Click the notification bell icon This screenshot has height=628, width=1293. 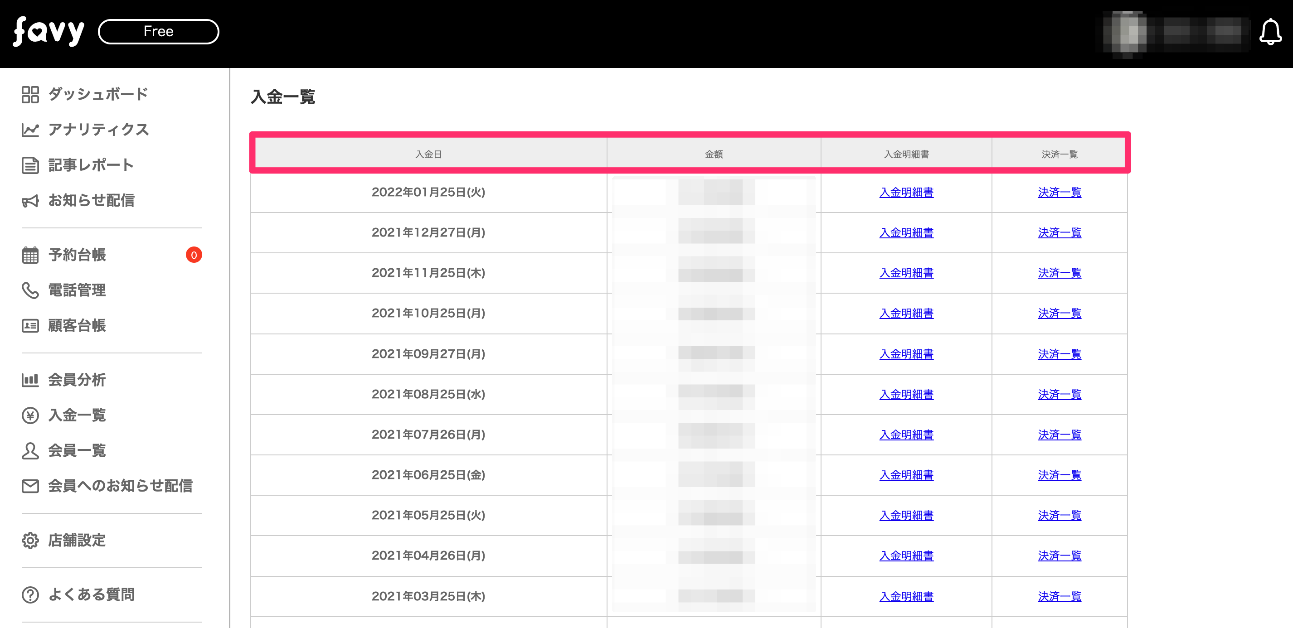click(x=1270, y=32)
